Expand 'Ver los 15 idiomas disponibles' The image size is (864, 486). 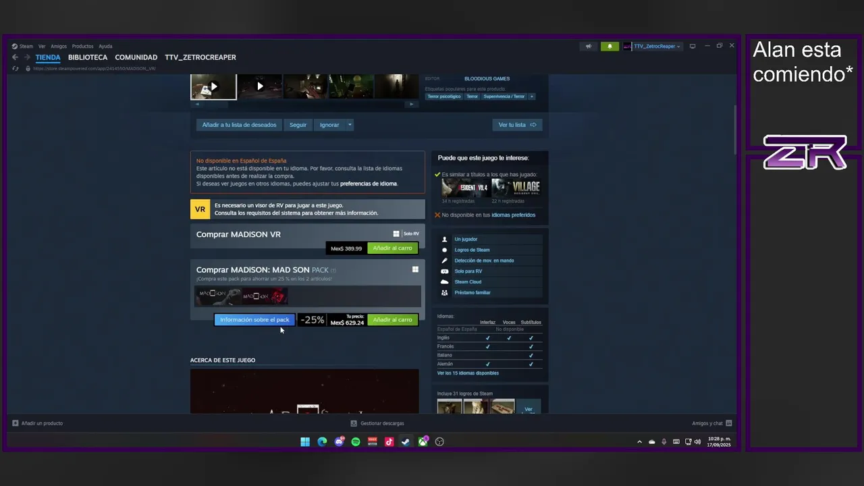click(468, 373)
